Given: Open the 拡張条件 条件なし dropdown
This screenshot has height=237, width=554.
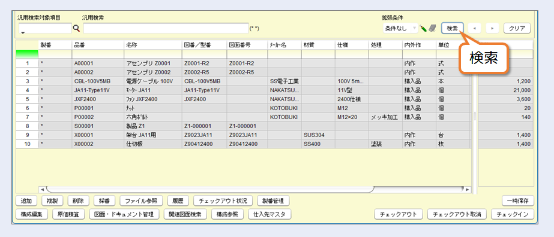Looking at the screenshot, I should [x=400, y=28].
